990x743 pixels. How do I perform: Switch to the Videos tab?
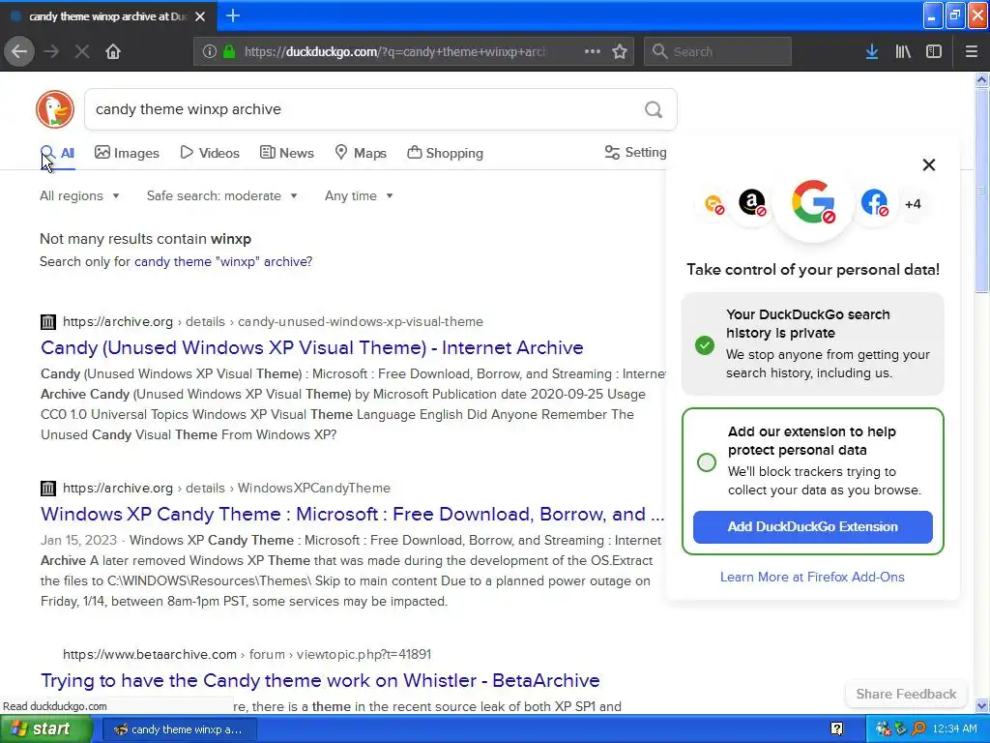pos(210,153)
